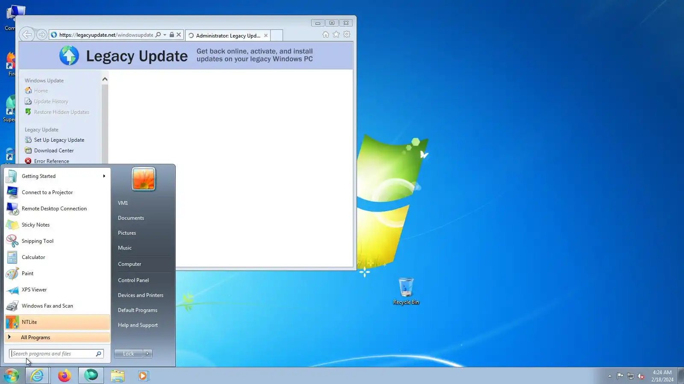Image resolution: width=684 pixels, height=384 pixels.
Task: Open Windows Explorer from the taskbar
Action: coord(118,376)
